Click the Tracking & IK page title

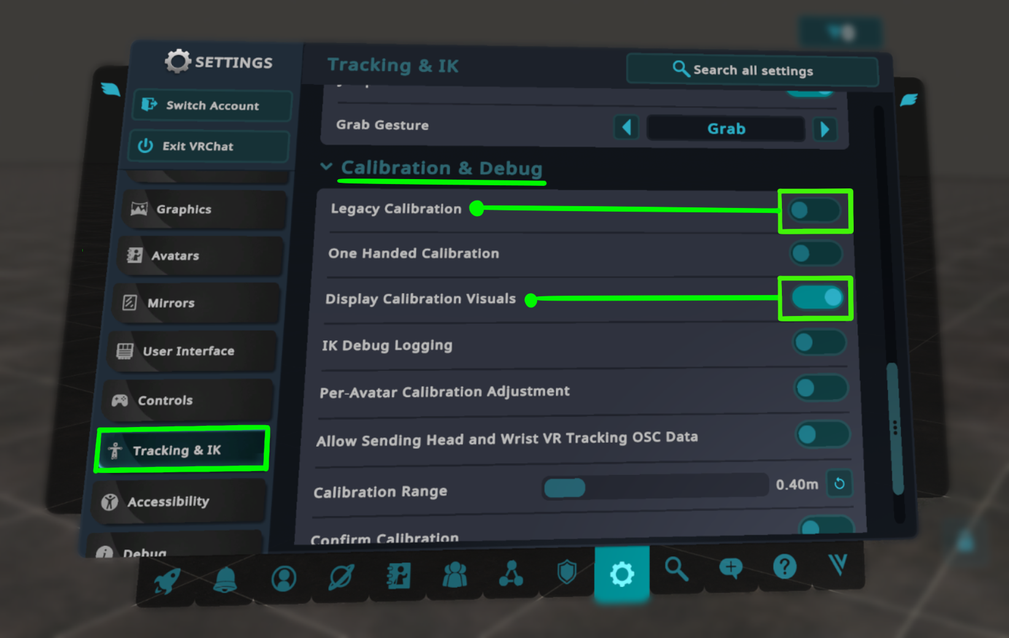pyautogui.click(x=393, y=65)
